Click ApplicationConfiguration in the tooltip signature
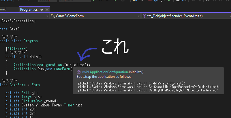This screenshot has height=118, width=231. [109, 72]
